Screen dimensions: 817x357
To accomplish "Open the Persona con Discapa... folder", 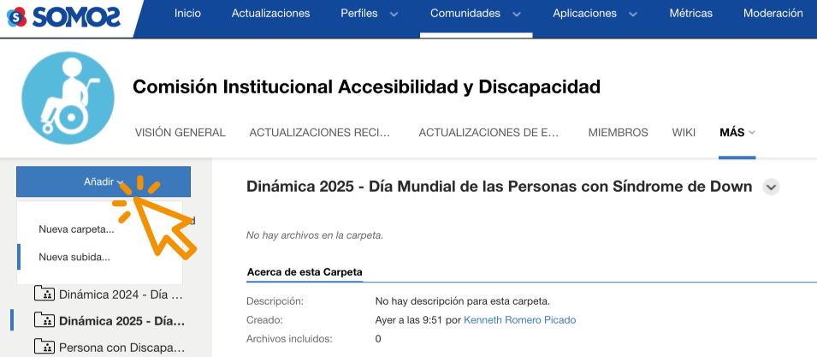I will tap(122, 347).
